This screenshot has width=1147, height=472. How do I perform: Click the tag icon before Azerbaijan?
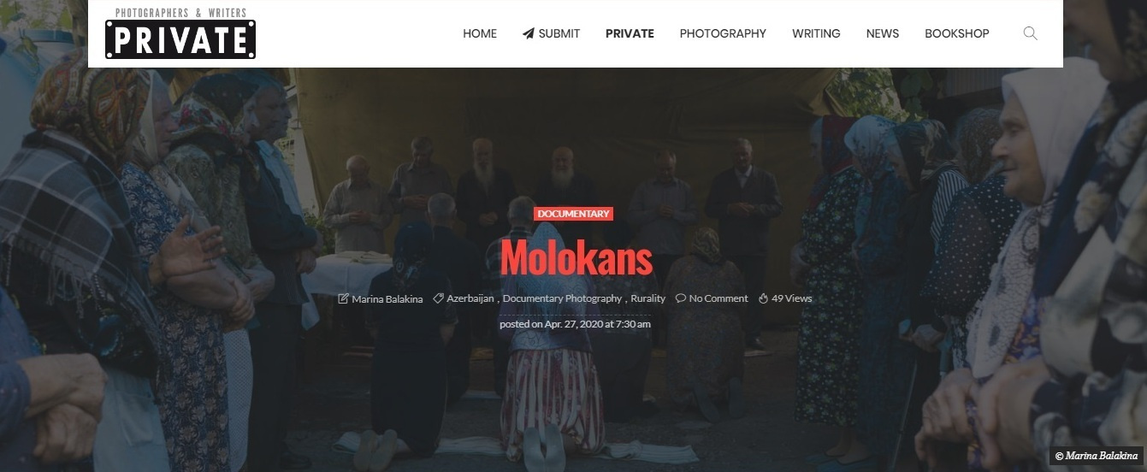(x=438, y=298)
